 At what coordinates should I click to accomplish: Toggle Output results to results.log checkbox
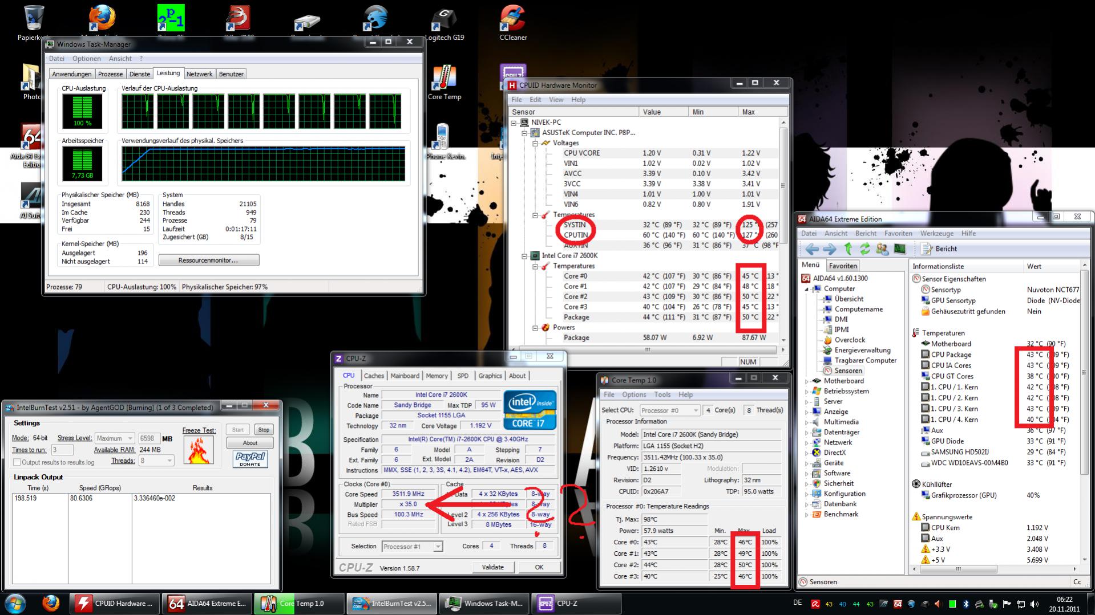point(17,462)
